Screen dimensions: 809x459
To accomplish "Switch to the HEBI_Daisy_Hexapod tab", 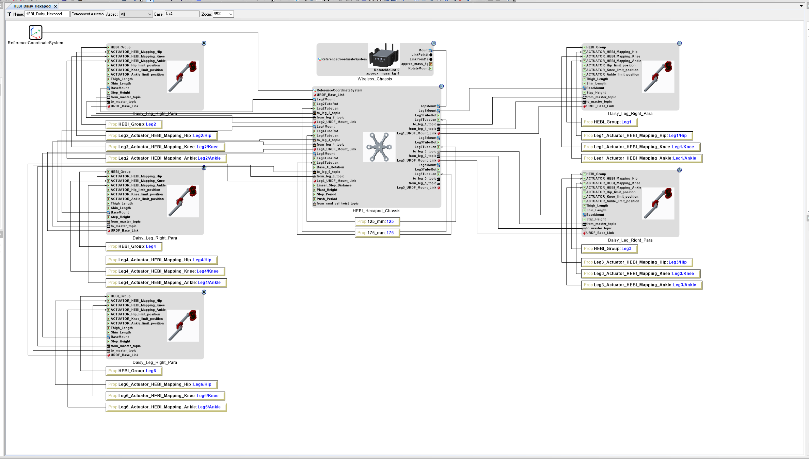I will coord(32,6).
